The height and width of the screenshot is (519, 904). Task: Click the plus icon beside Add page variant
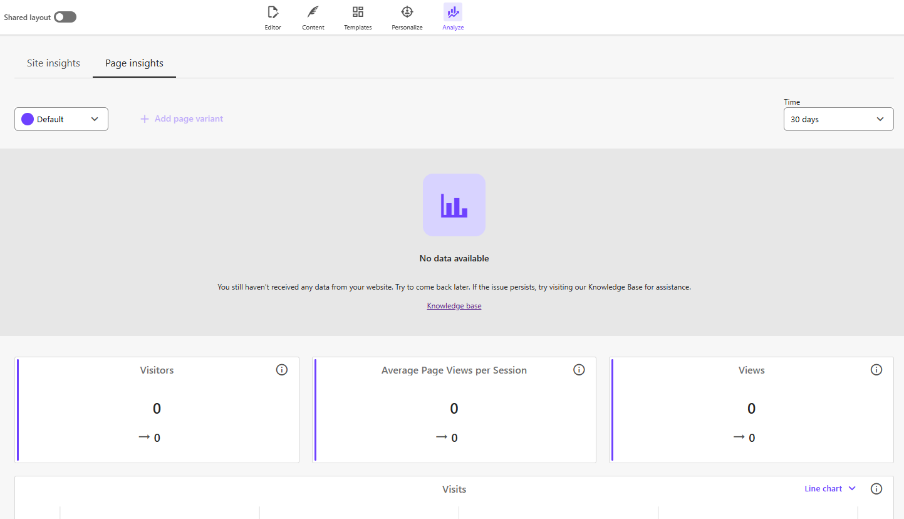tap(145, 118)
